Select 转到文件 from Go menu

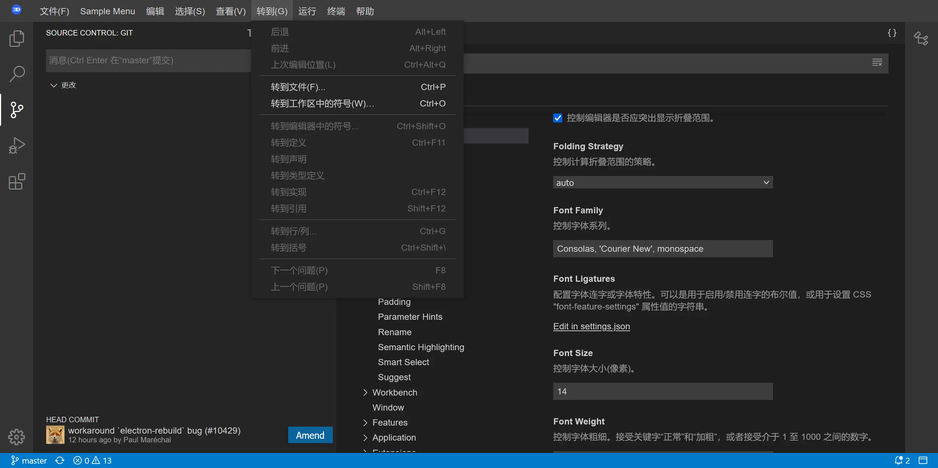tap(298, 87)
